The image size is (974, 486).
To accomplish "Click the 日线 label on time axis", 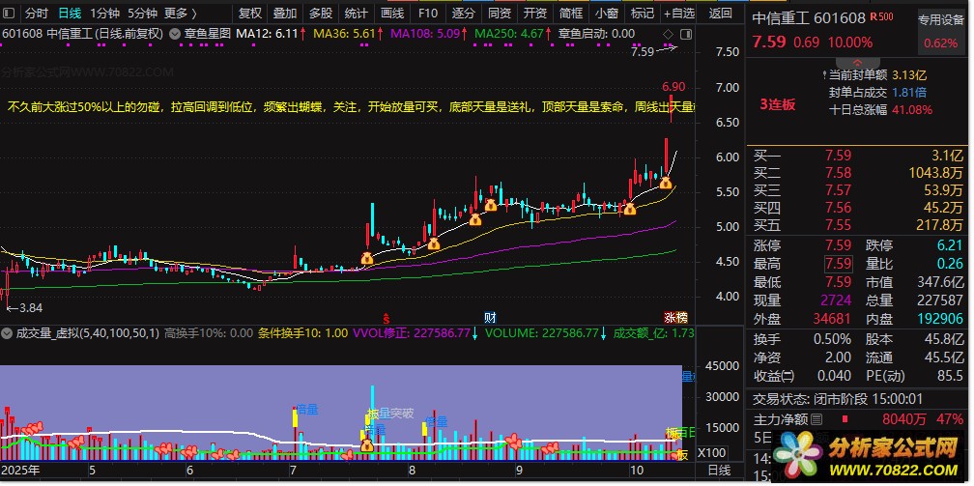I will tap(719, 471).
